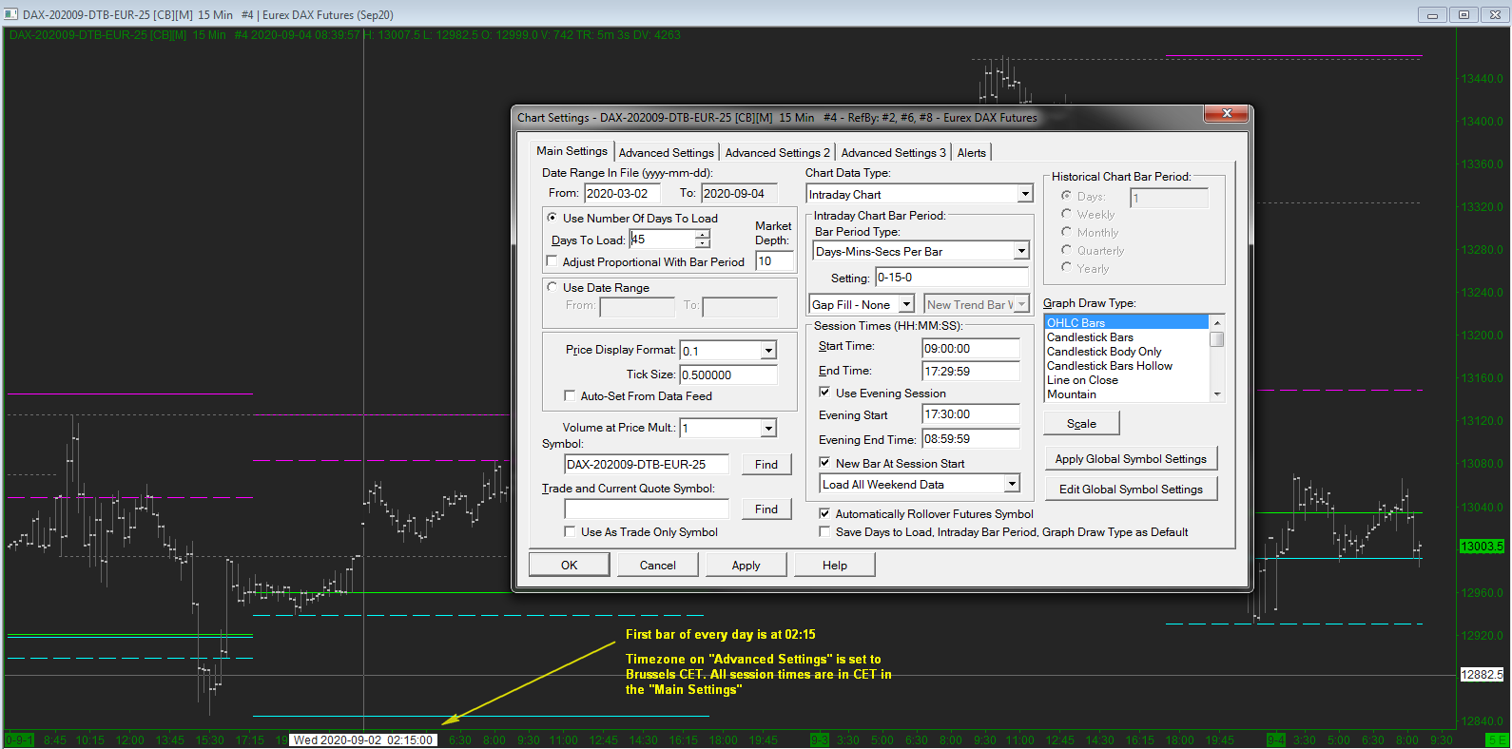Image resolution: width=1512 pixels, height=749 pixels.
Task: Open the Load All Weekend Data dropdown
Action: tap(1012, 484)
